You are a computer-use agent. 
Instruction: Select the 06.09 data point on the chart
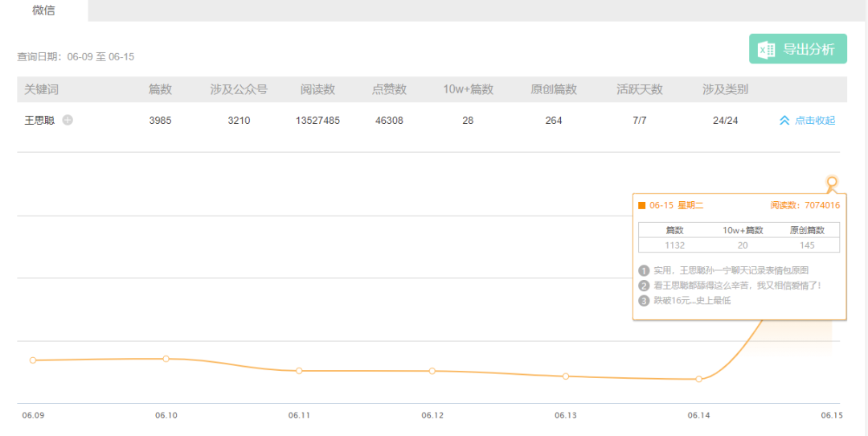click(x=33, y=360)
